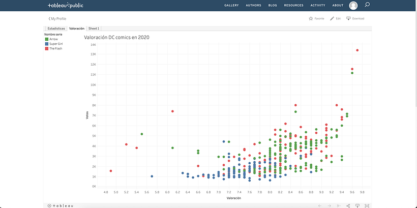Open the Activity page

[x=318, y=5]
